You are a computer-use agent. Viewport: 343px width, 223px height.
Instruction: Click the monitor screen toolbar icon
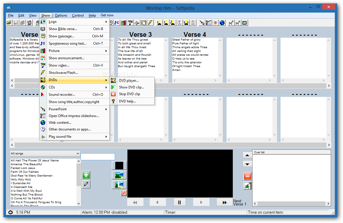click(245, 23)
